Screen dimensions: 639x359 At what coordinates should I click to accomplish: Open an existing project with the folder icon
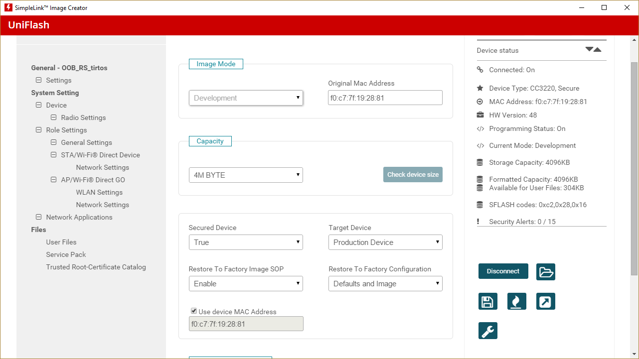[x=546, y=272]
